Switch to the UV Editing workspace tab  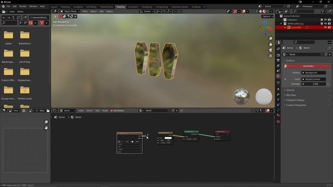click(91, 7)
